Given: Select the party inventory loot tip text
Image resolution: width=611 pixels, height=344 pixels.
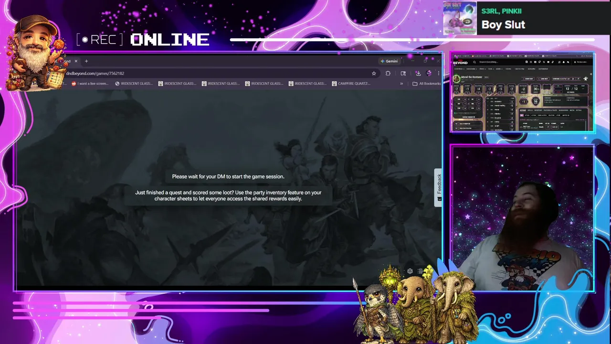Looking at the screenshot, I should tap(228, 195).
